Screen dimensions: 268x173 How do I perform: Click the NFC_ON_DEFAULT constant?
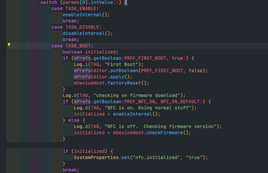point(180,102)
